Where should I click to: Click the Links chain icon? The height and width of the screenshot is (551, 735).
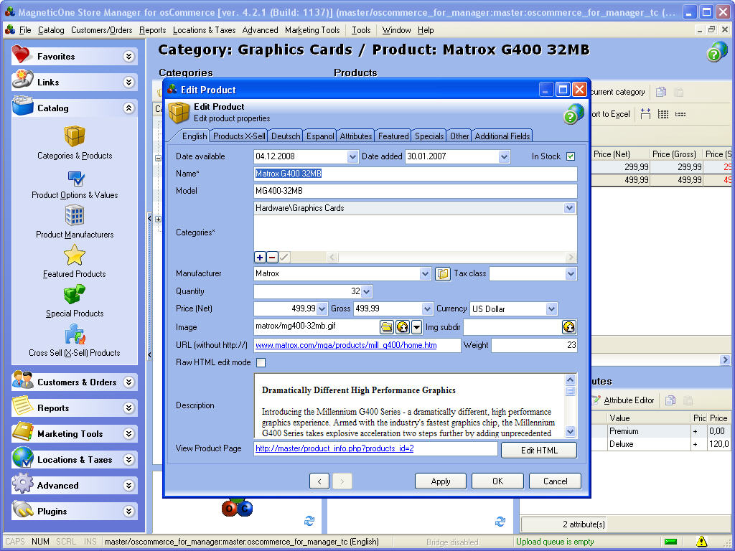pos(22,80)
